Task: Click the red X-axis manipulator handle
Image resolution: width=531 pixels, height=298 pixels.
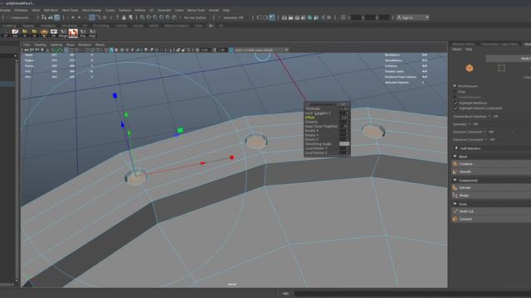Action: tap(232, 157)
